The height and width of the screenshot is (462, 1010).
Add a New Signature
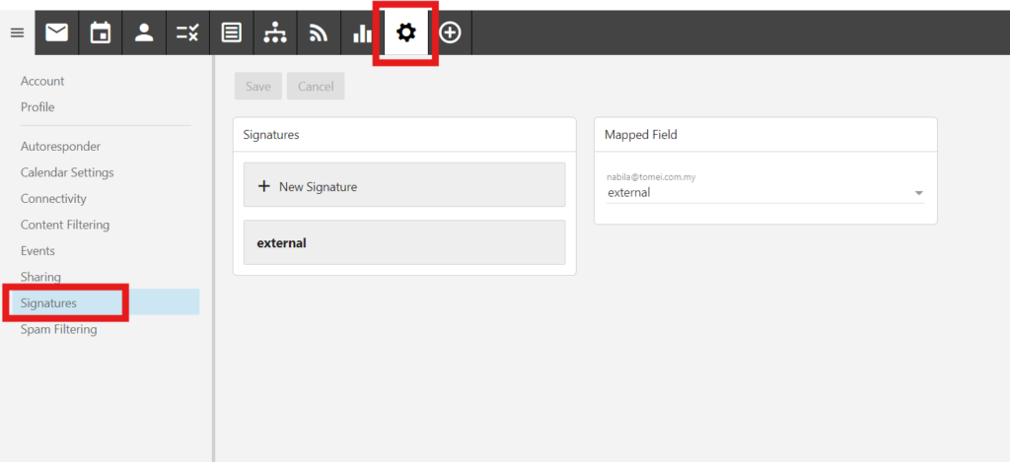coord(404,186)
